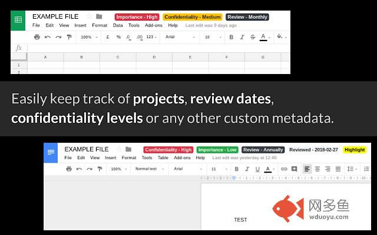Expand the 123 number format dropdown
The width and height of the screenshot is (377, 235).
(x=151, y=37)
